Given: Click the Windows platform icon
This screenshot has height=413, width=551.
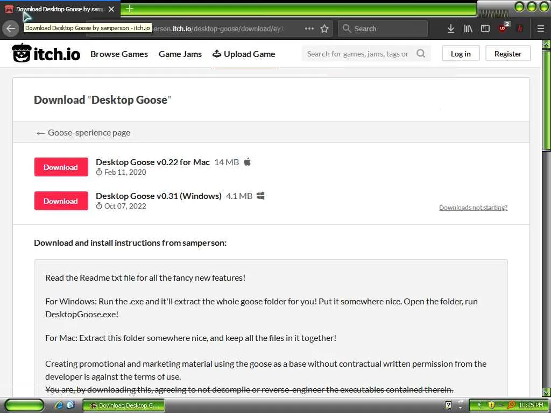Looking at the screenshot, I should pos(260,196).
